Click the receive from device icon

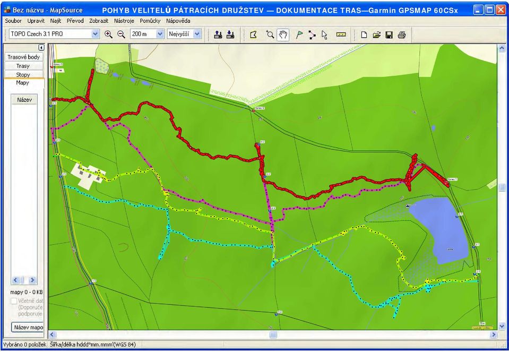click(230, 35)
